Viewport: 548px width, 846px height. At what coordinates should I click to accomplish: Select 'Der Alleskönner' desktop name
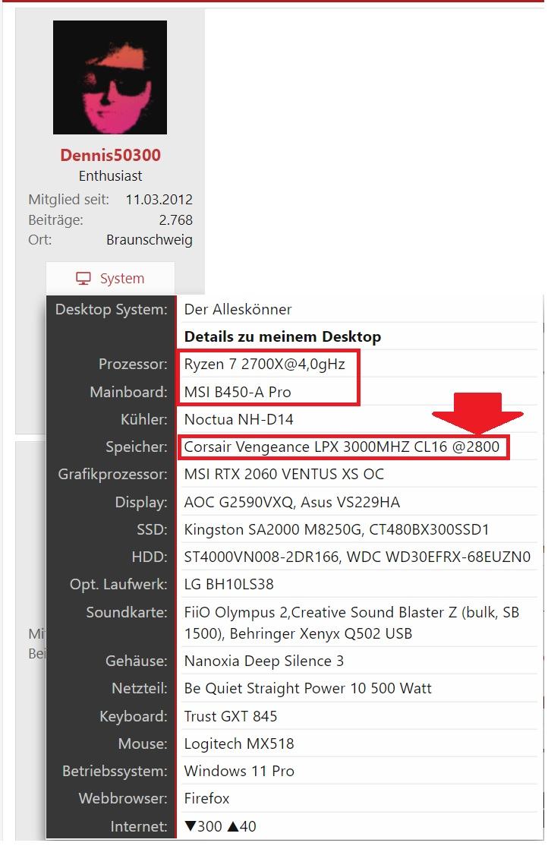coord(238,309)
